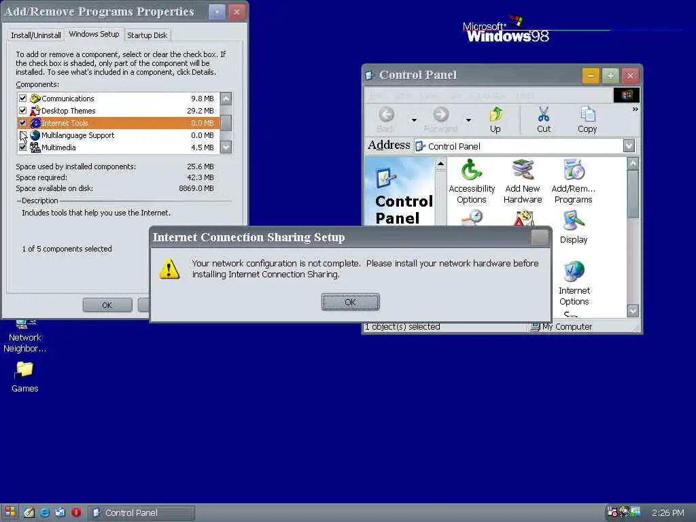Click the Desktop Themes component icon
The image size is (696, 522).
pos(35,111)
